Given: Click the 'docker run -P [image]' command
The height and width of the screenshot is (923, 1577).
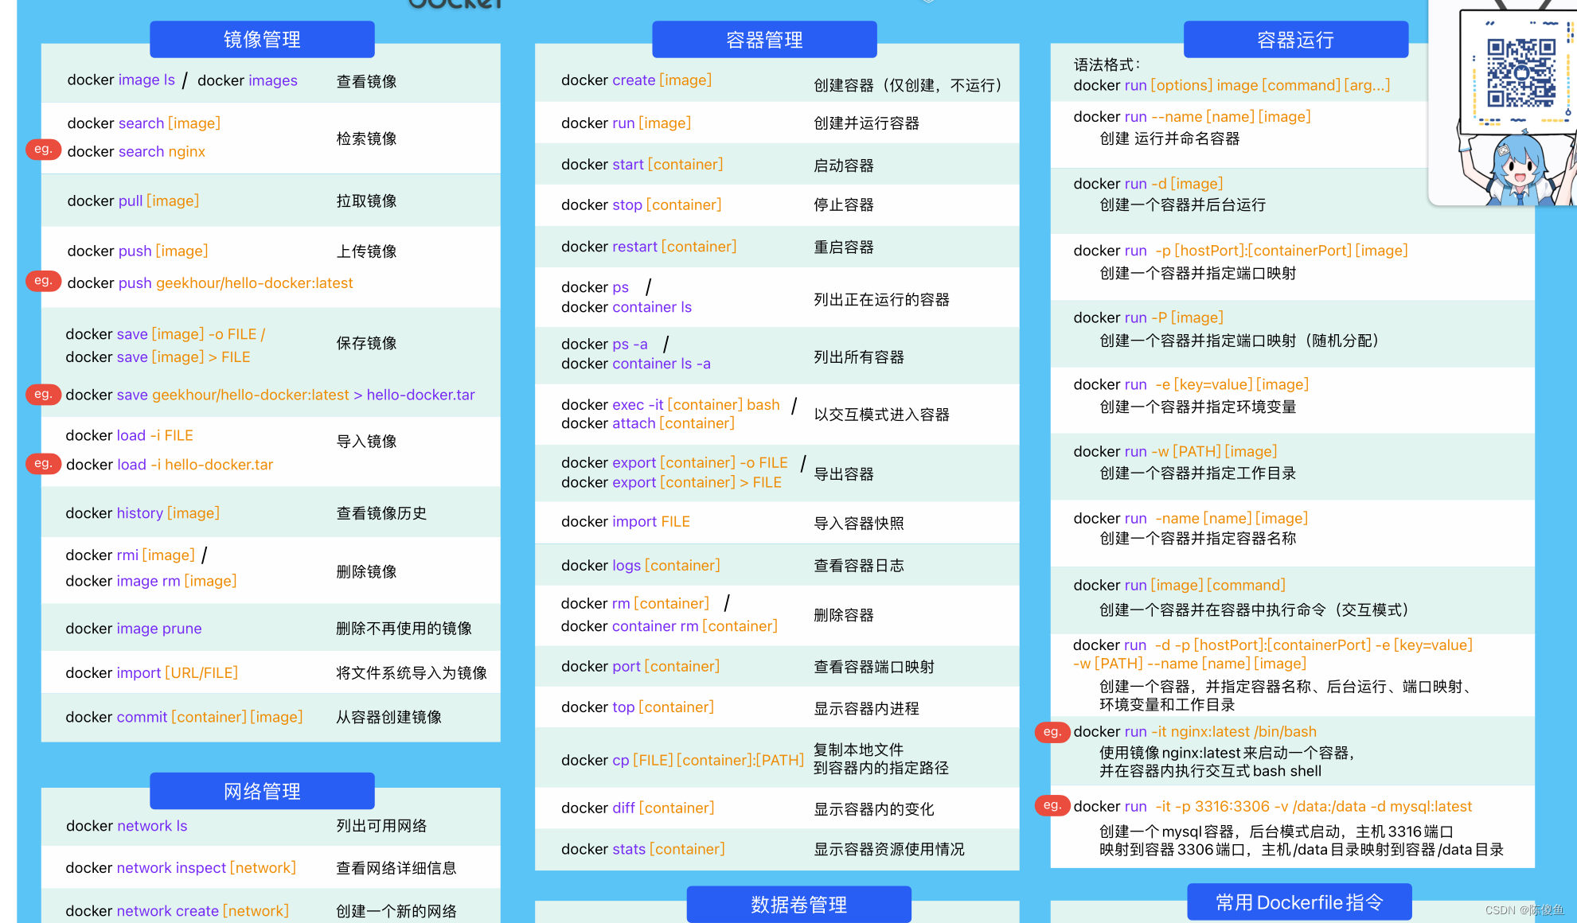Looking at the screenshot, I should coord(1148,317).
